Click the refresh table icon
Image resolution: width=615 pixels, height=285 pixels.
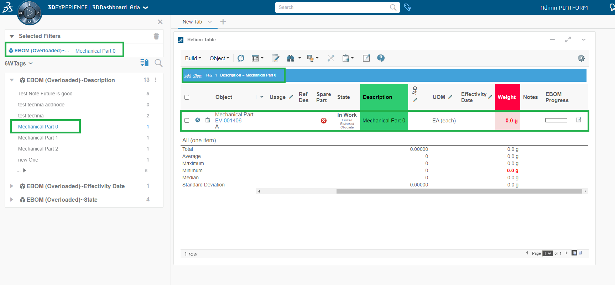(241, 58)
